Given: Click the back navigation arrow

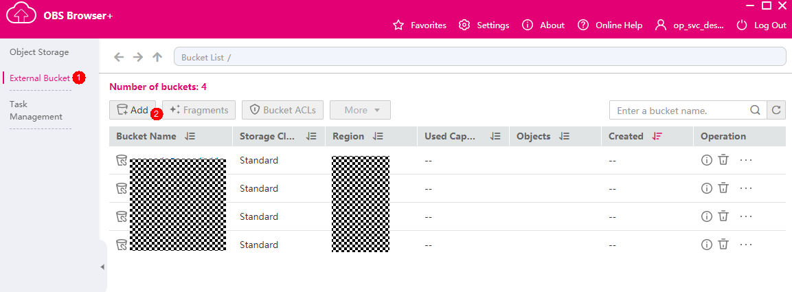Looking at the screenshot, I should 119,57.
